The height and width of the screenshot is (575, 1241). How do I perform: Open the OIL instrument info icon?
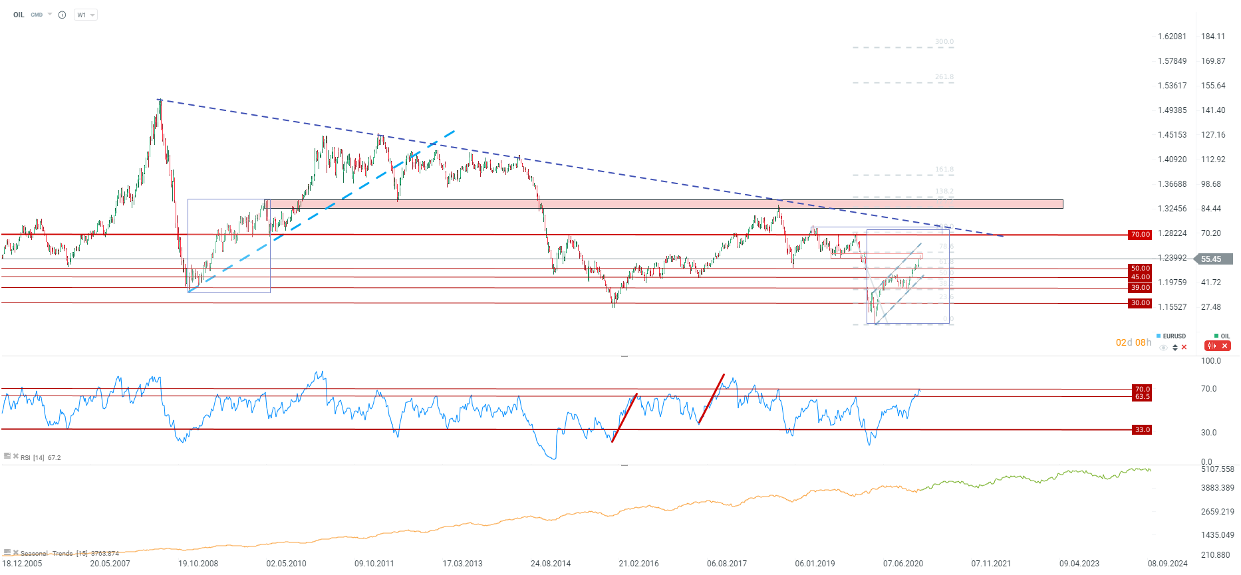62,15
